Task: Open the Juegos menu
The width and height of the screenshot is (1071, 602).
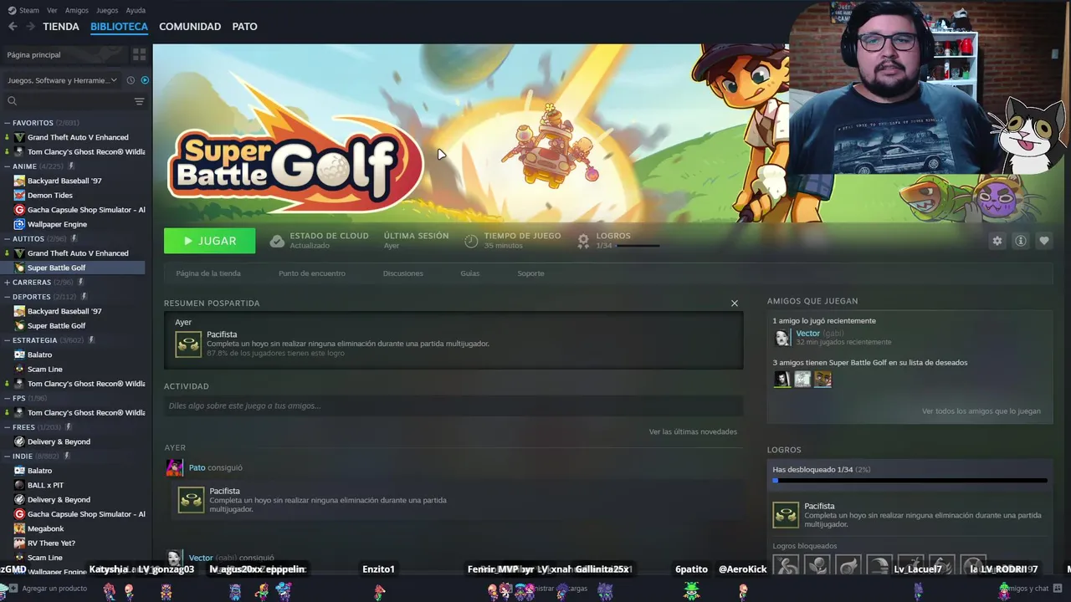Action: [107, 10]
